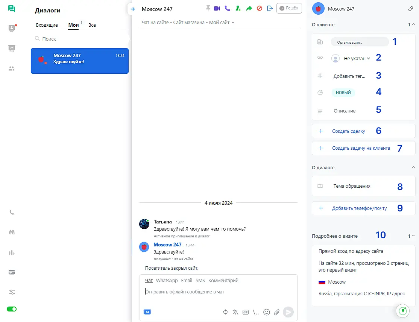Screen dimensions: 419x322
Task: Forward dialog using green arrow icon
Action: click(249, 8)
